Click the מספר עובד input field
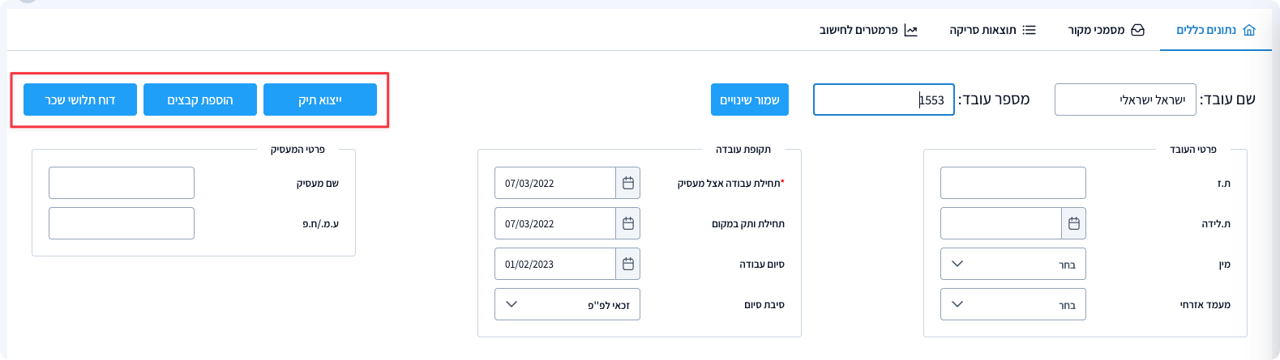The image size is (1280, 360). pos(884,100)
